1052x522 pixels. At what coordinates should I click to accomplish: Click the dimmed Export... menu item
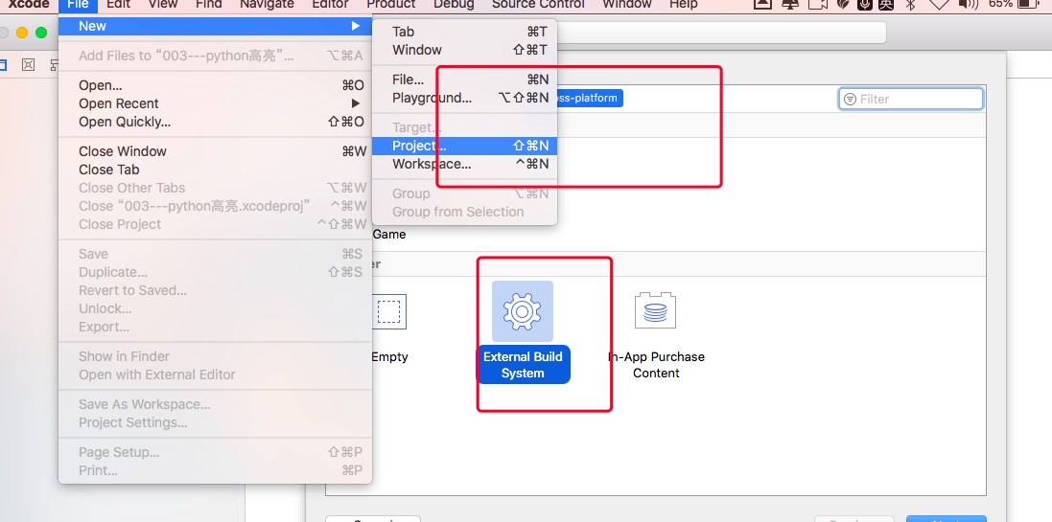215,327
